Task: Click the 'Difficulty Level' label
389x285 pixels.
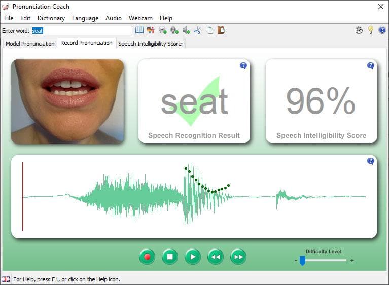Action: [324, 251]
